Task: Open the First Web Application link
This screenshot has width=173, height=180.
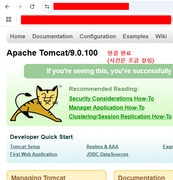Action: coord(34,154)
